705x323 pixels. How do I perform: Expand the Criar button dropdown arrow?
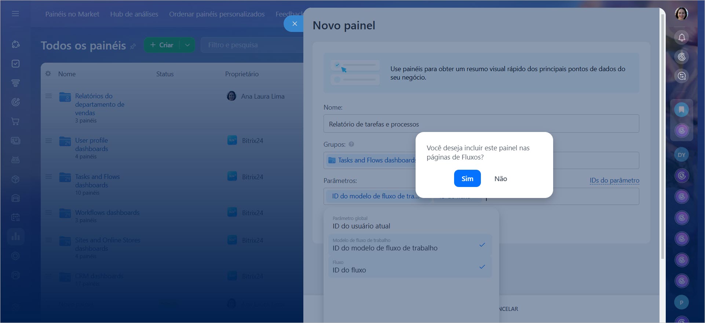tap(187, 45)
